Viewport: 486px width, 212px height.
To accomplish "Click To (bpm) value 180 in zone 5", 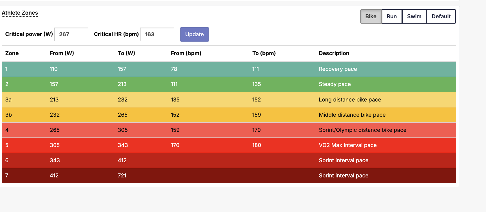I will [257, 145].
